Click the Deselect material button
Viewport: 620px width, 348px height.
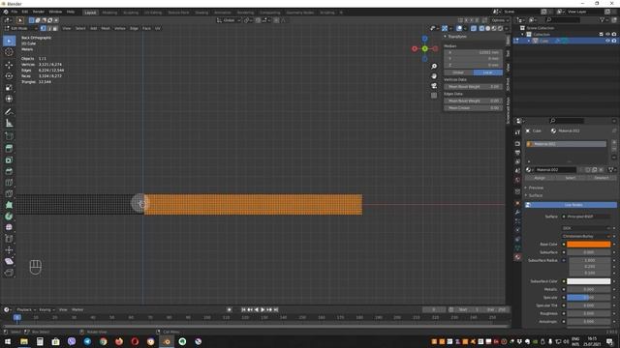tap(602, 178)
